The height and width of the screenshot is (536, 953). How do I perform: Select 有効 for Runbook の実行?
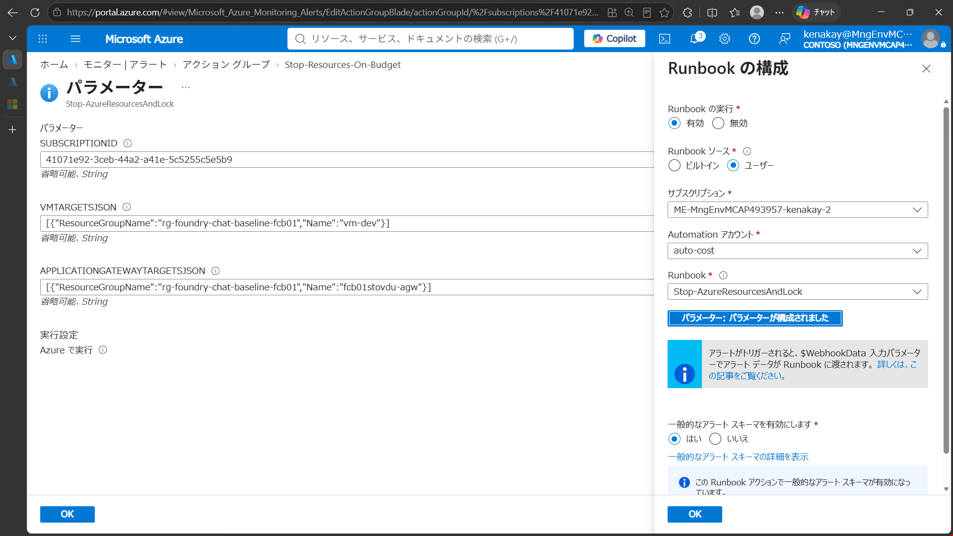click(674, 123)
